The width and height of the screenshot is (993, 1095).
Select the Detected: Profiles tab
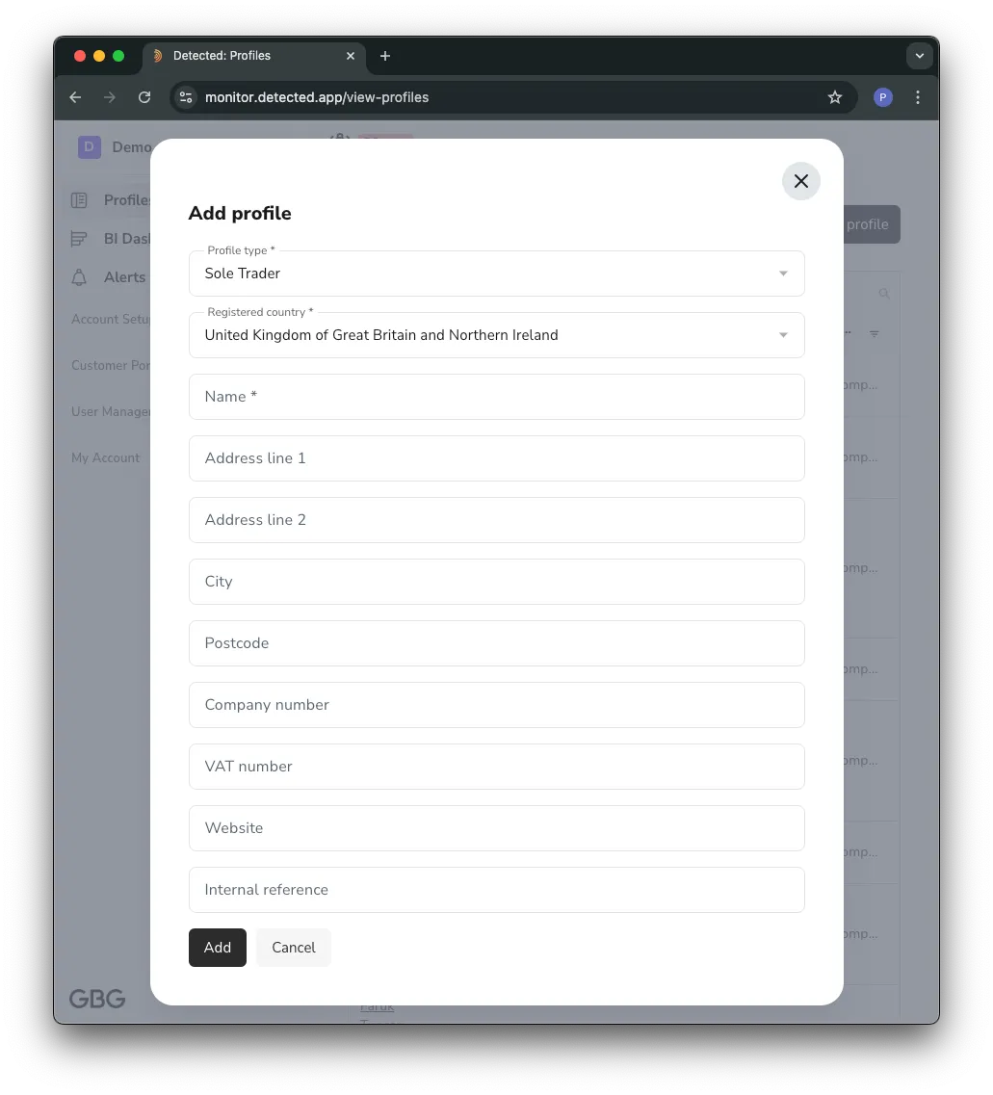pyautogui.click(x=254, y=56)
